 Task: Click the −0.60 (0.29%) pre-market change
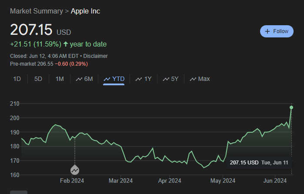(x=71, y=64)
